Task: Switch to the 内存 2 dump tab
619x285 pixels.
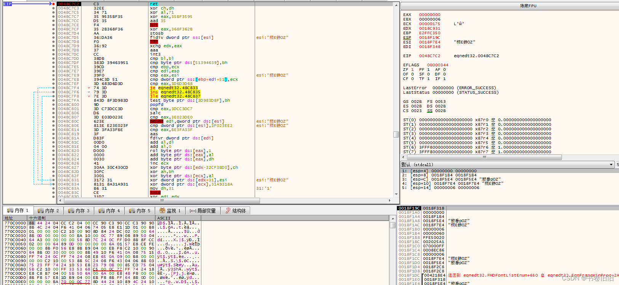Action: click(x=48, y=211)
